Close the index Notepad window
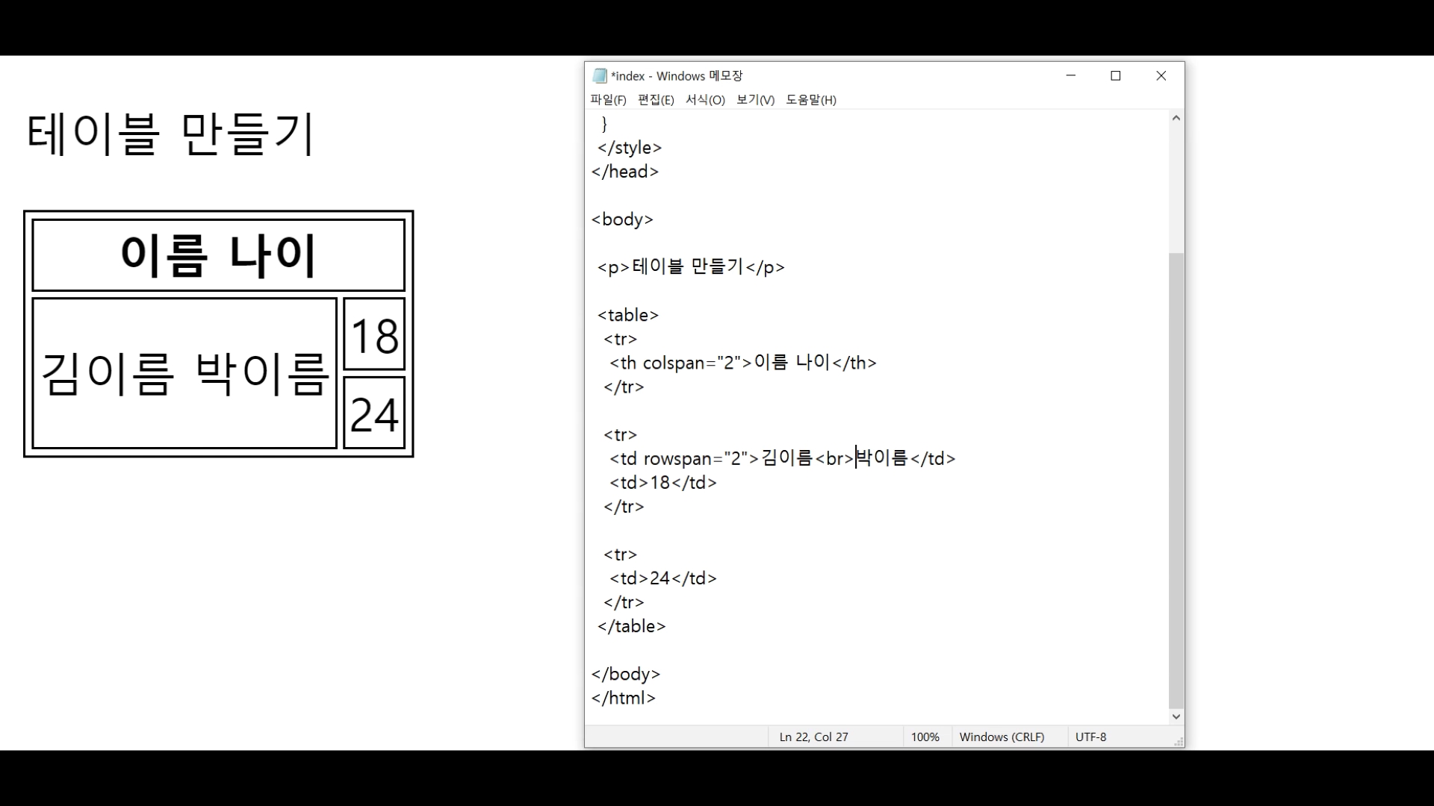Screen dimensions: 1434x806 coord(1161,75)
